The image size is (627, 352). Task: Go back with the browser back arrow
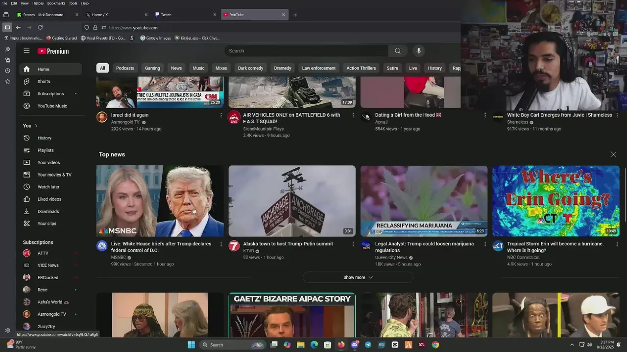pos(18,27)
